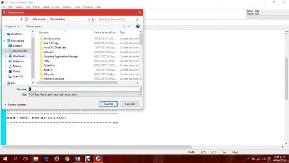The image size is (289, 163).
Task: Click the search magnifier icon in Buscar box
Action: (137, 19)
